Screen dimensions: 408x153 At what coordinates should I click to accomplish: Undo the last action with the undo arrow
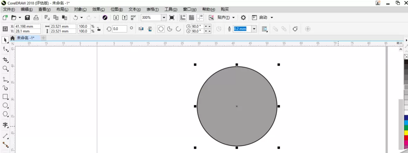pyautogui.click(x=75, y=17)
